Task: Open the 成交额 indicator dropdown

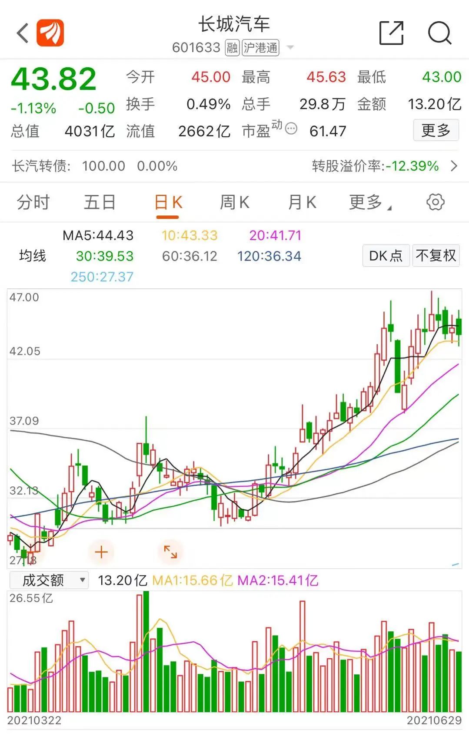Action: [x=49, y=580]
